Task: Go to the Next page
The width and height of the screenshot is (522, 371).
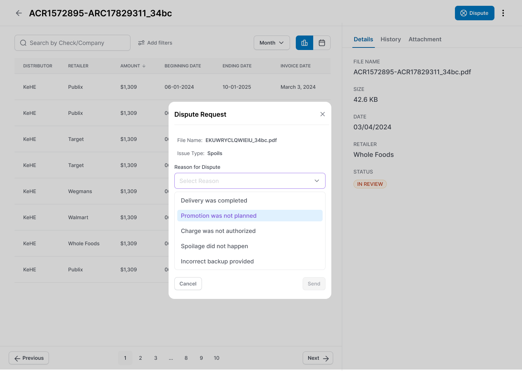Action: (318, 358)
